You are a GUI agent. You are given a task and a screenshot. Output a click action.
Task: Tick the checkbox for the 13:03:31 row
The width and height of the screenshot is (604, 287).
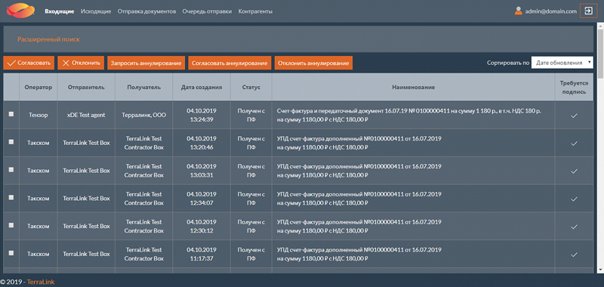click(x=11, y=169)
